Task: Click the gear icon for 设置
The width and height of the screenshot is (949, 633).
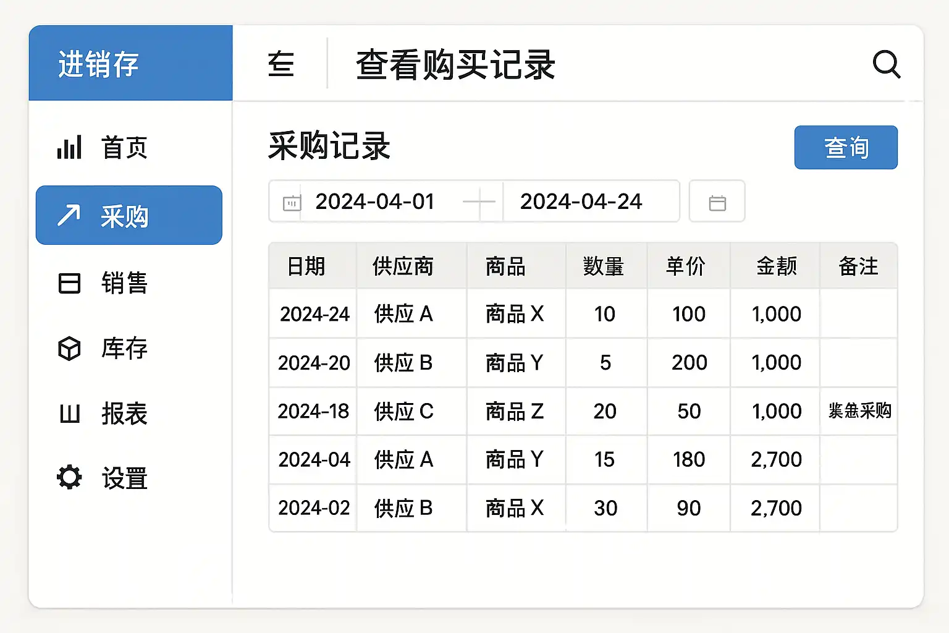Action: 69,477
